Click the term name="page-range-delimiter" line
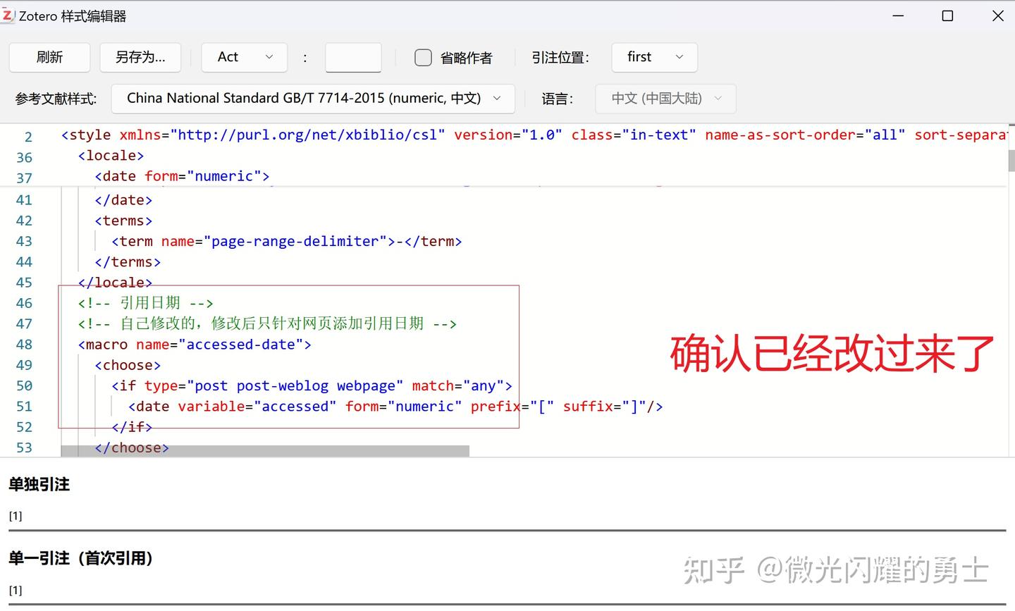This screenshot has height=611, width=1015. pyautogui.click(x=287, y=241)
